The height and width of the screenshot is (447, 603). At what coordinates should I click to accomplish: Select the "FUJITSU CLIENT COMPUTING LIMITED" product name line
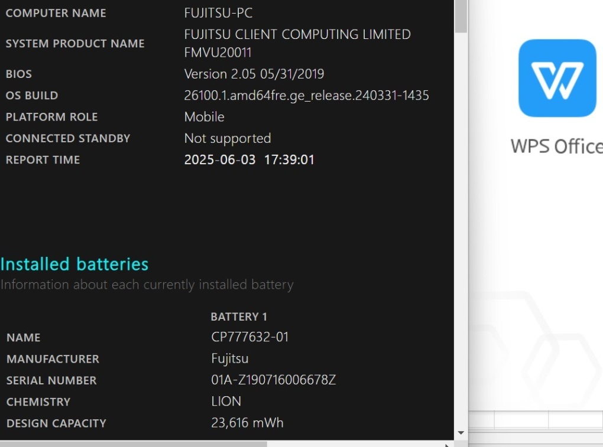click(x=297, y=35)
